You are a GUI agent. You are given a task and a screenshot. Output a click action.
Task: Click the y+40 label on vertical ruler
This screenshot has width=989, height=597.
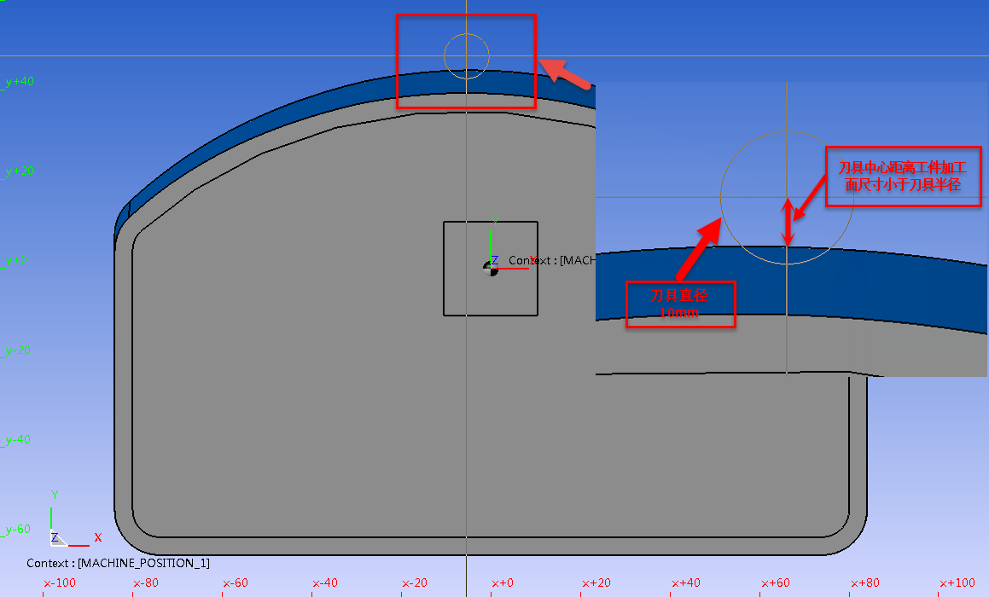18,82
